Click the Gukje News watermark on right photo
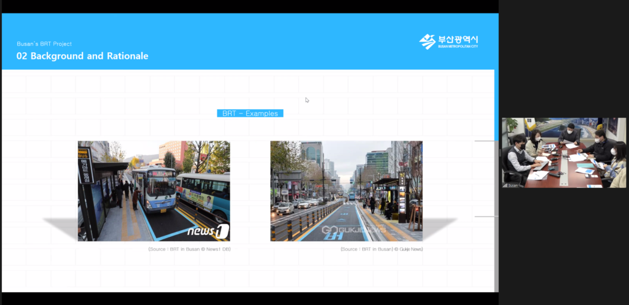The width and height of the screenshot is (629, 305). [354, 230]
